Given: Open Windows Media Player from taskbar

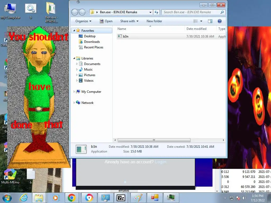Looking at the screenshot, I should [55, 198].
